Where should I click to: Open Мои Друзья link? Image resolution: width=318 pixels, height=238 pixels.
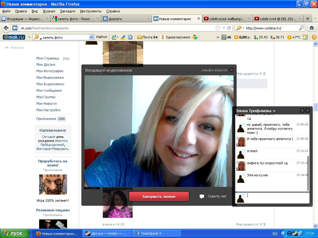(x=46, y=64)
